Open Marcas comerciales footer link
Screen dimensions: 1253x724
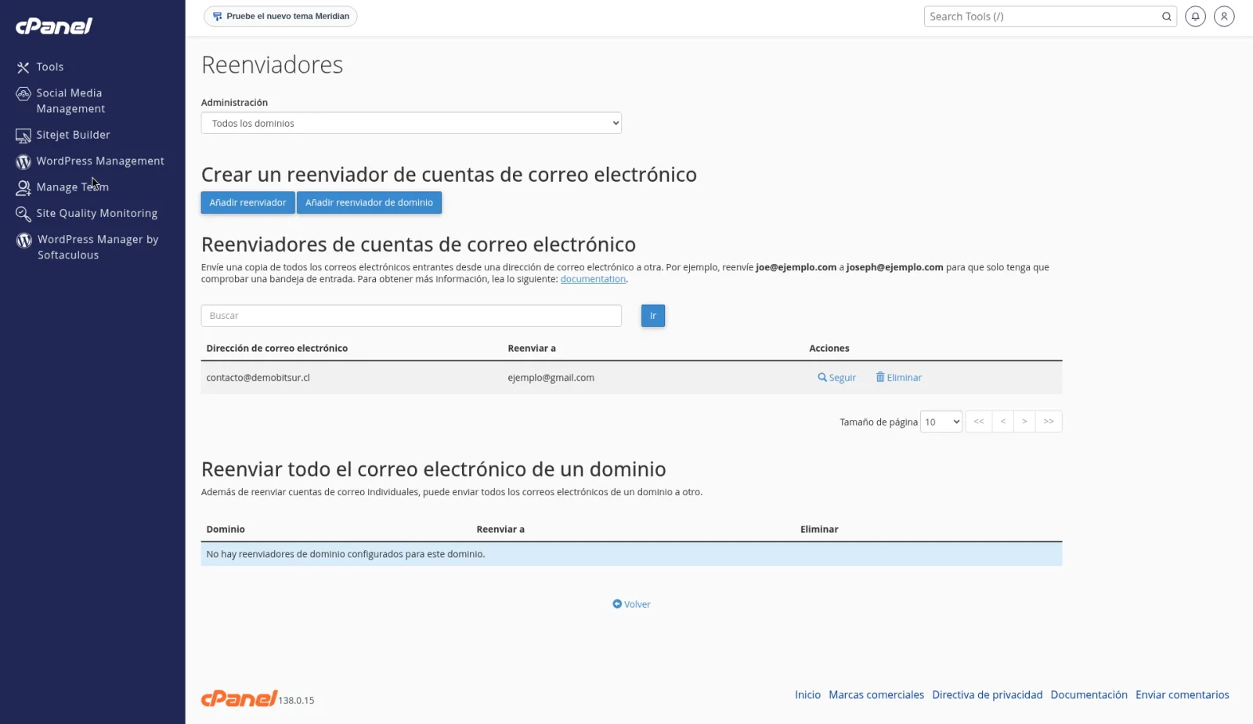point(876,695)
